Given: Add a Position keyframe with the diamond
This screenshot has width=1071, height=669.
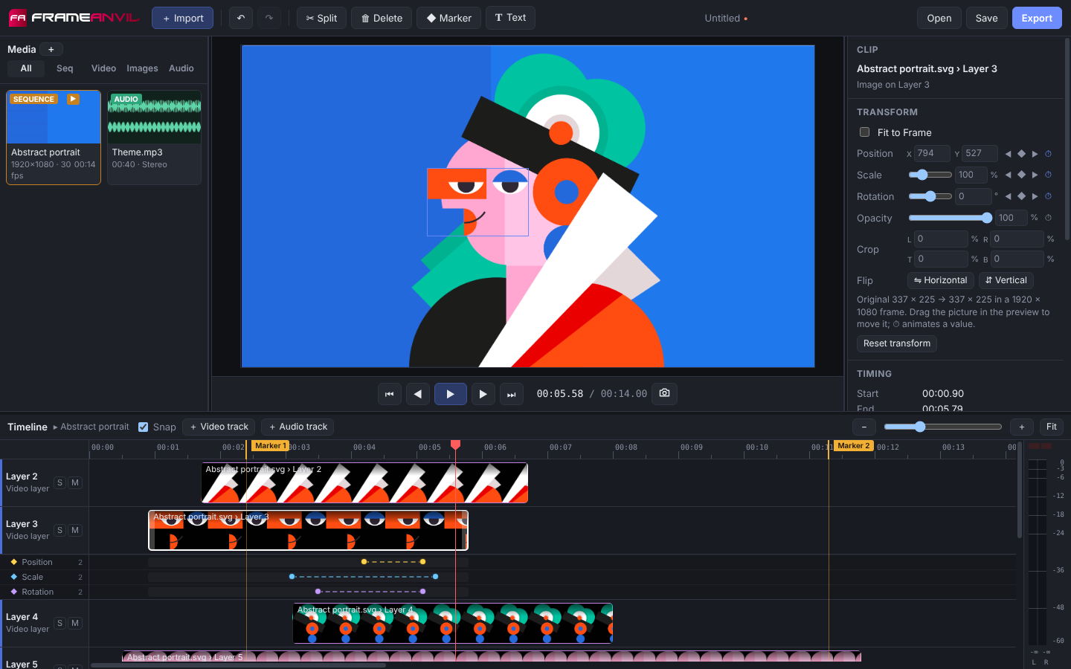Looking at the screenshot, I should [x=1022, y=154].
